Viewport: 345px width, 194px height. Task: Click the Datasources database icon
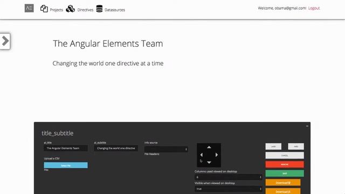click(99, 9)
